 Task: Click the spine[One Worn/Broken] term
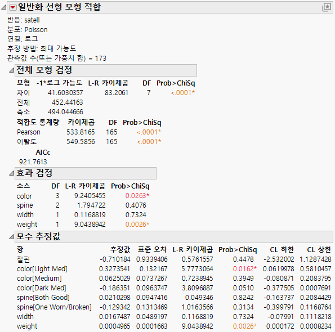click(54, 307)
